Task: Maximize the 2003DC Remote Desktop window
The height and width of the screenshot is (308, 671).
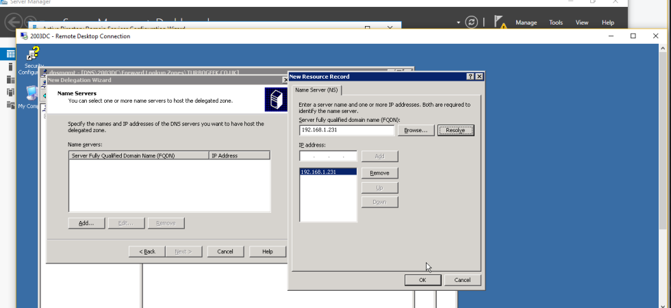Action: (x=633, y=36)
